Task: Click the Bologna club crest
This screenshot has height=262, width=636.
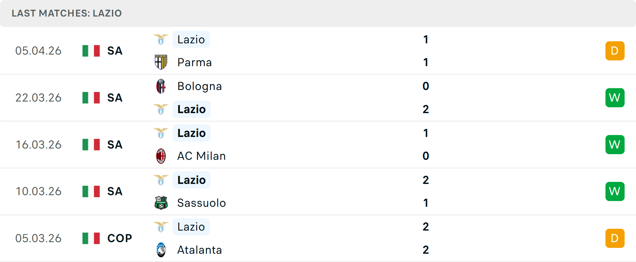Action: tap(161, 86)
